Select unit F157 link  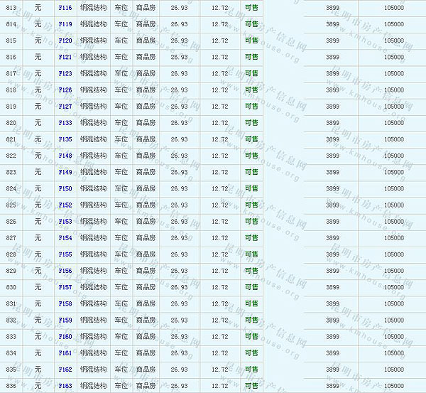[x=65, y=287]
